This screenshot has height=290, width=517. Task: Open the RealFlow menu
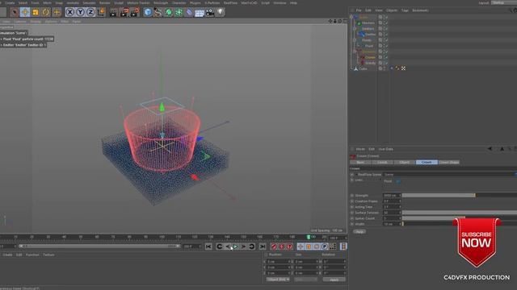point(230,2)
